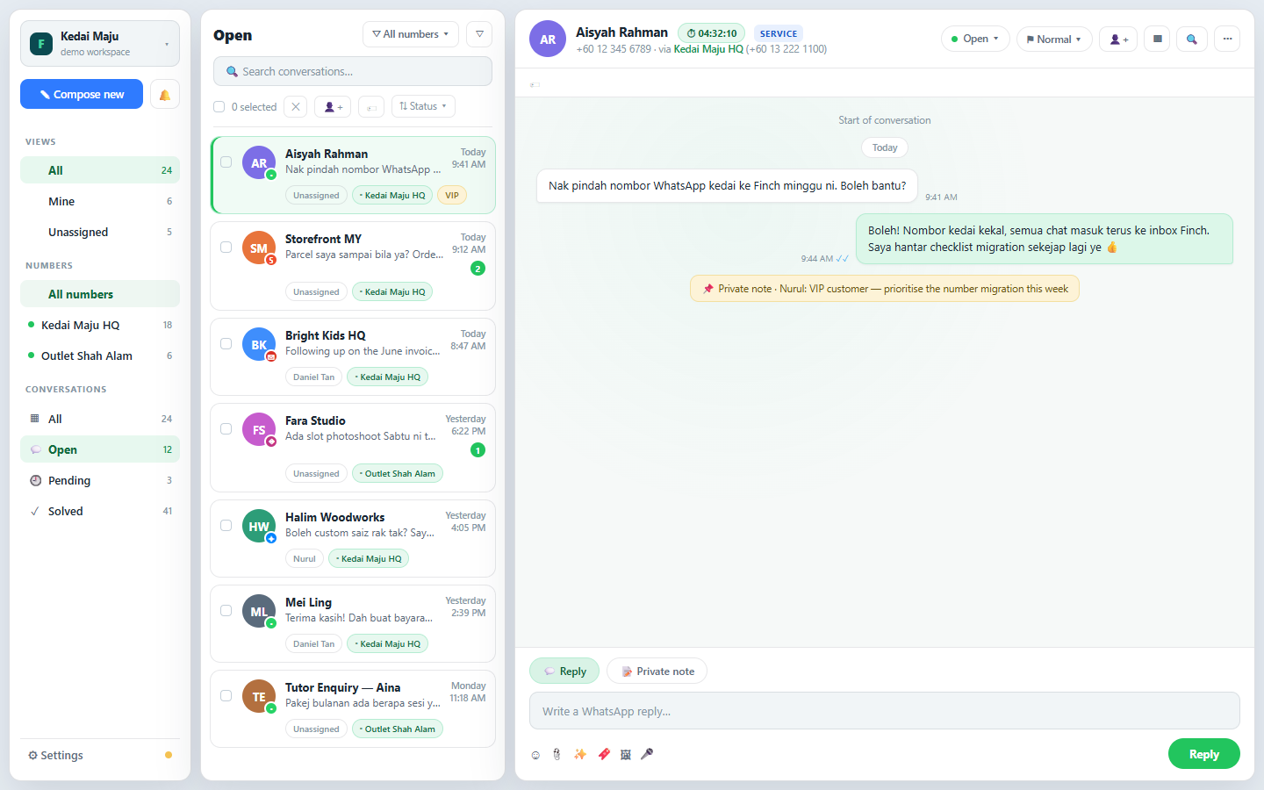This screenshot has width=1264, height=790.
Task: Assign an agent in the conversation header
Action: coord(1118,39)
